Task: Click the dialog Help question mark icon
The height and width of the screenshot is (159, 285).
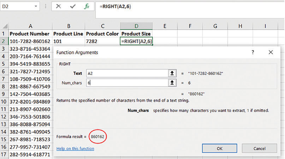Action: pos(253,52)
